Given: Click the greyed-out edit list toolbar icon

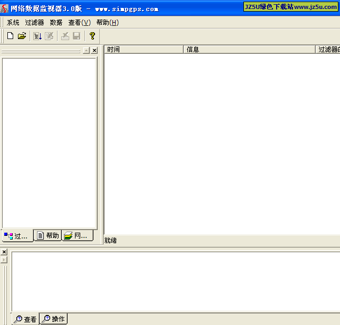Looking at the screenshot, I should 49,36.
